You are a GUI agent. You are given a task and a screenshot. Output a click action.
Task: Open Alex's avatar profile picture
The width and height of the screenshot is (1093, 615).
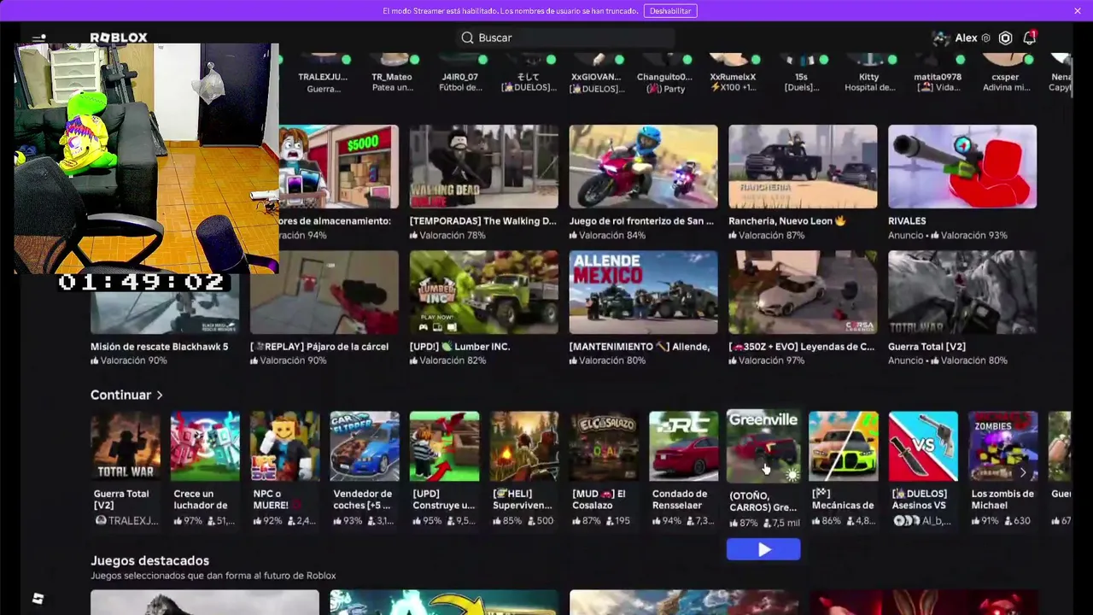941,38
